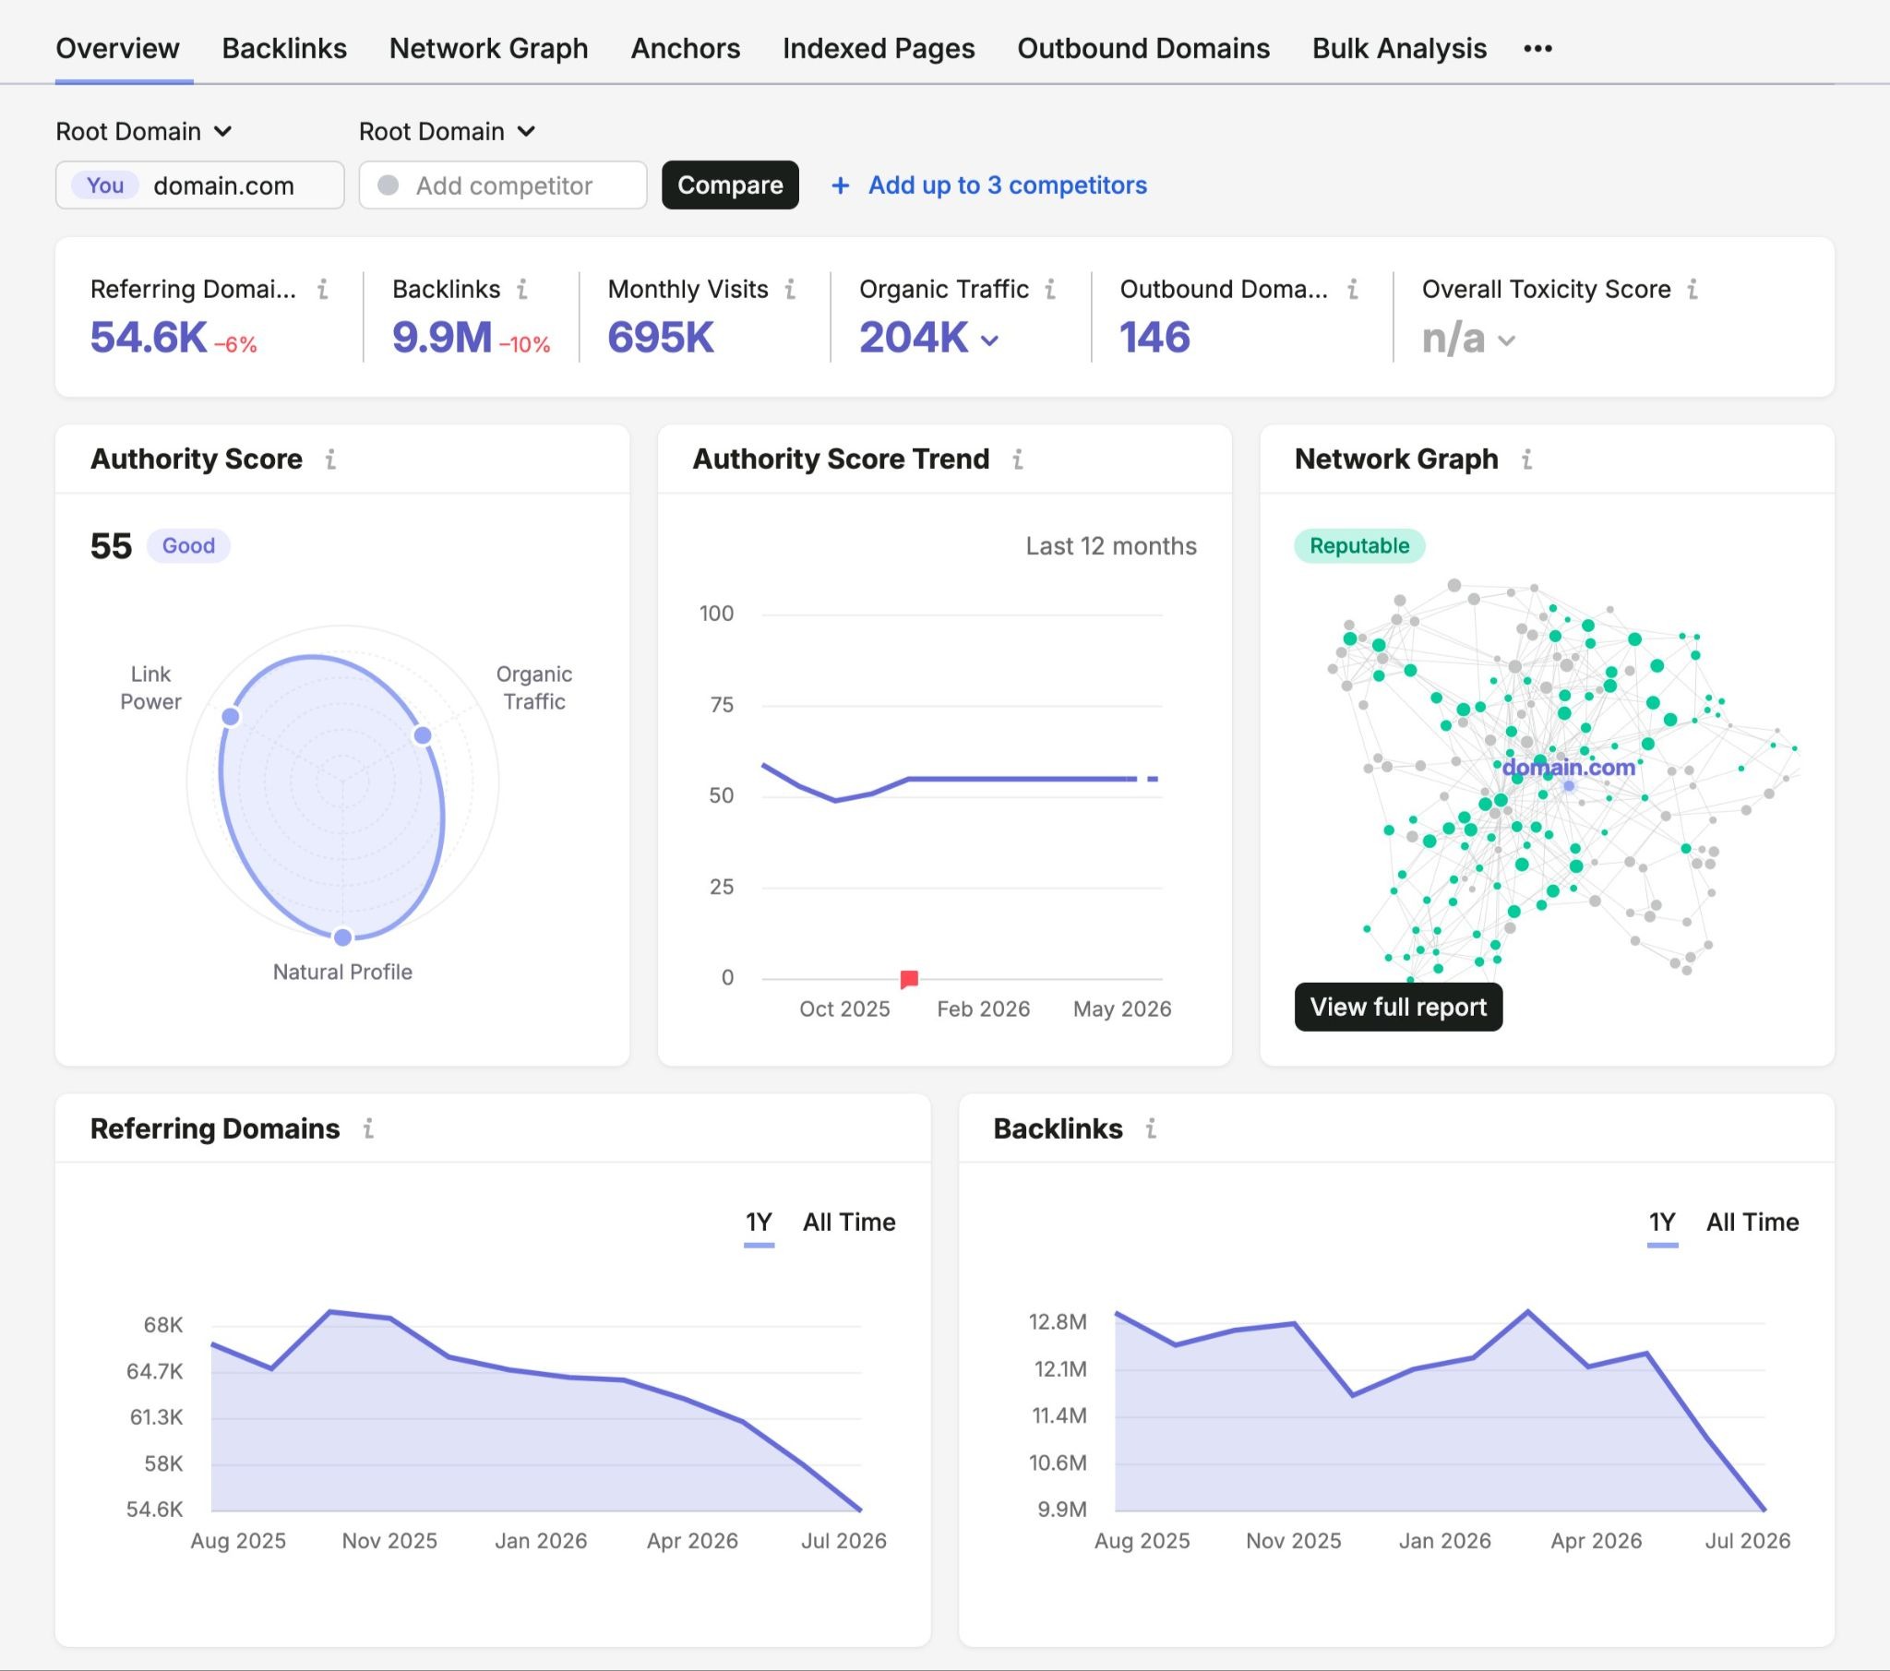Open info icon on Authority Score Trend card
The image size is (1890, 1671).
1017,459
